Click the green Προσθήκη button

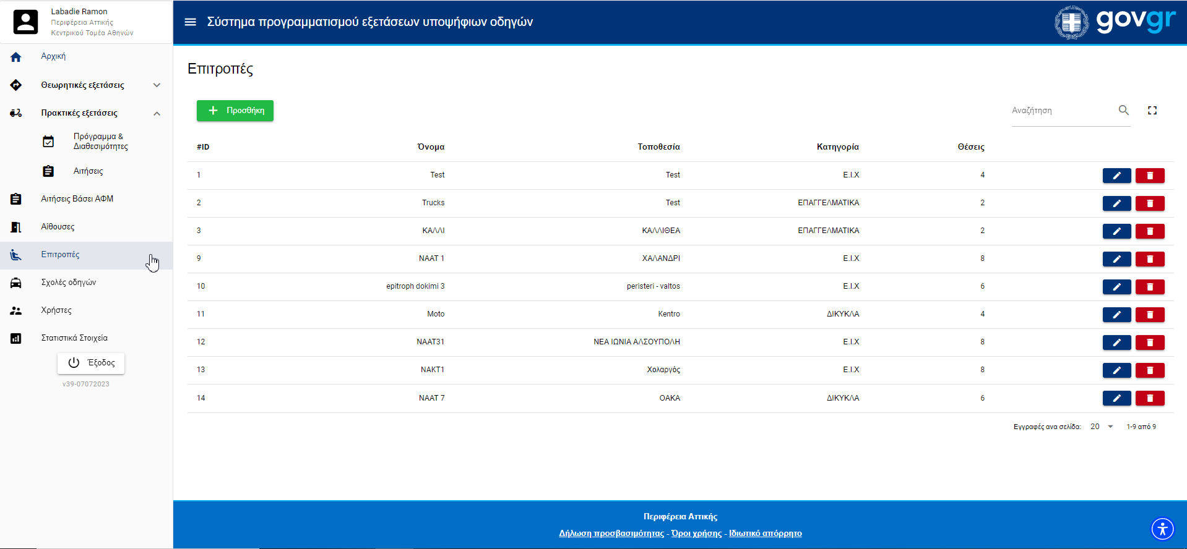pyautogui.click(x=235, y=111)
